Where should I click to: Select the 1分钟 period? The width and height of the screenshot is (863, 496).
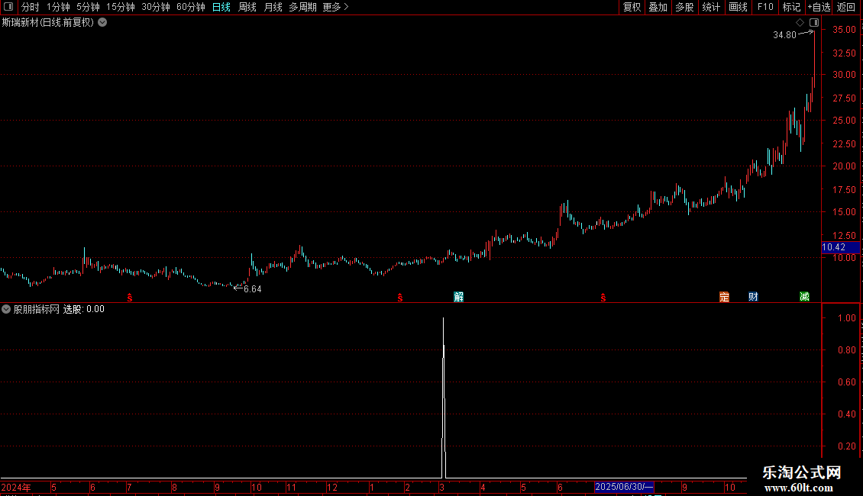click(x=58, y=7)
